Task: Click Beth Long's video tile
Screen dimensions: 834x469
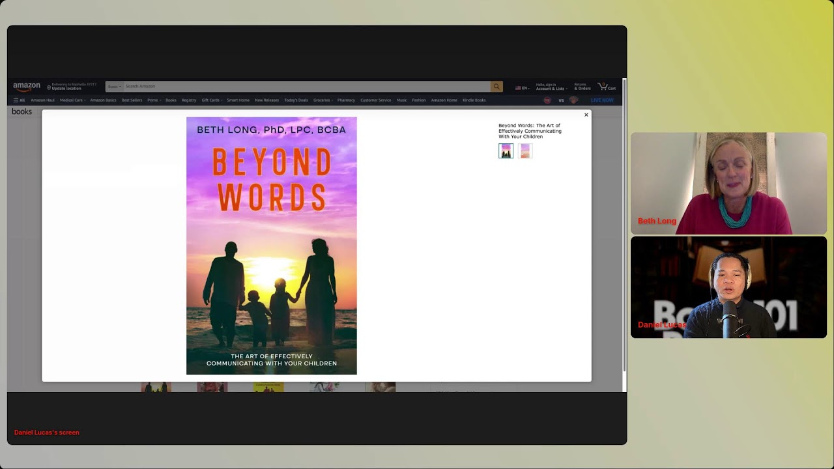Action: pos(728,184)
